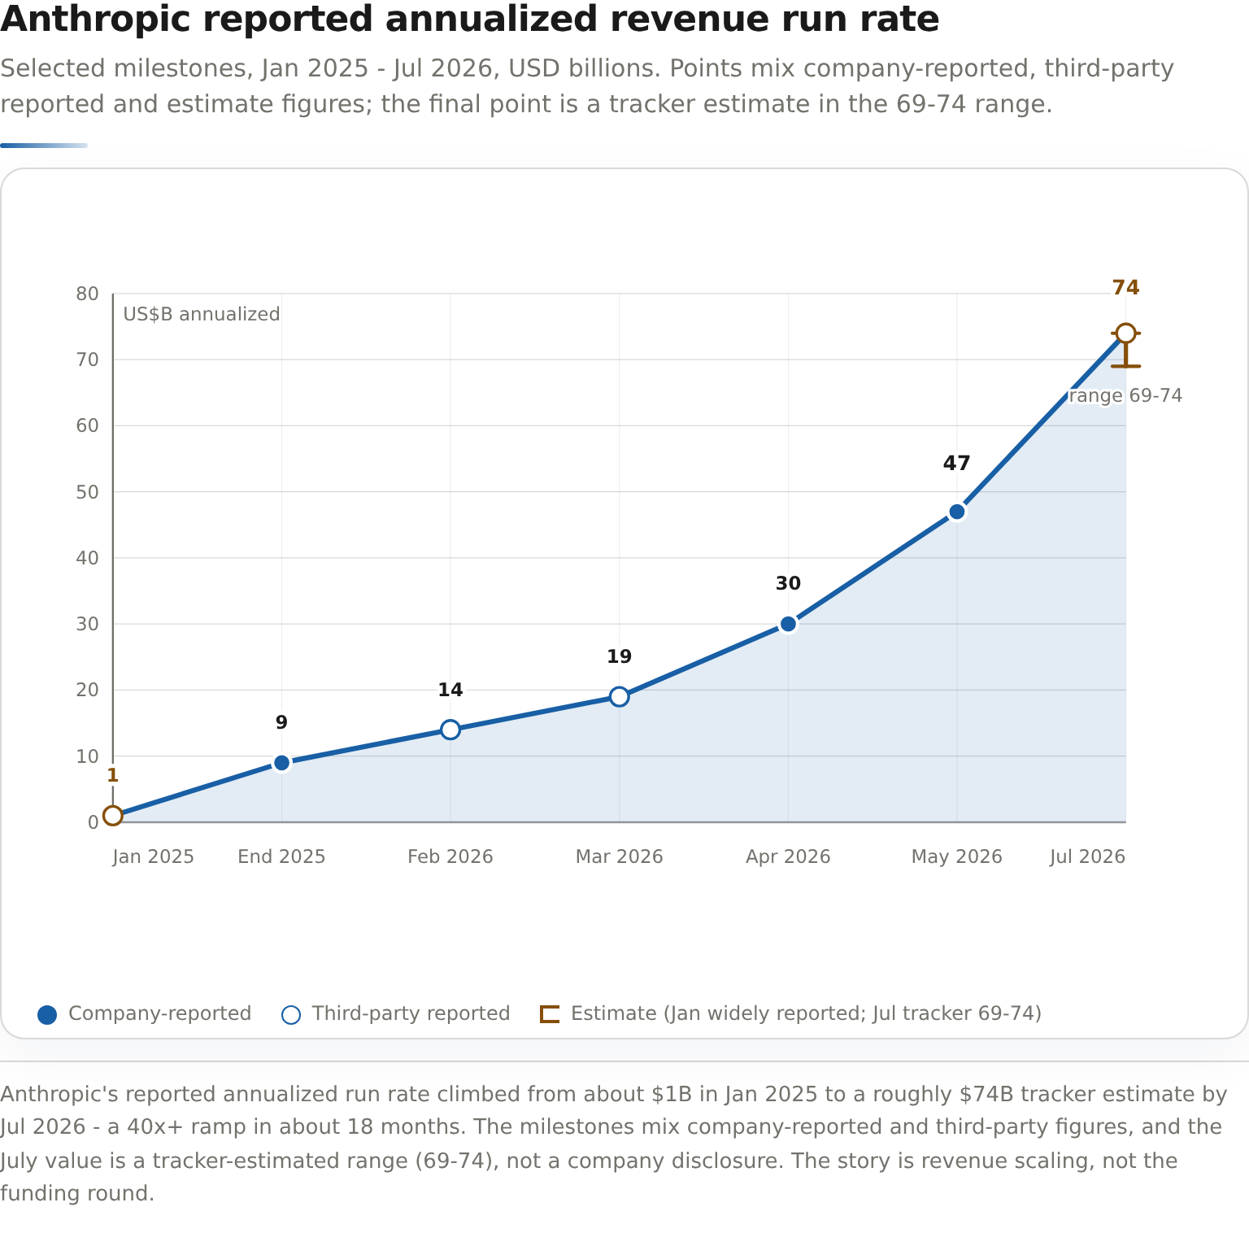
Task: Click the brown Estimate bracket legend icon
Action: click(x=550, y=1014)
